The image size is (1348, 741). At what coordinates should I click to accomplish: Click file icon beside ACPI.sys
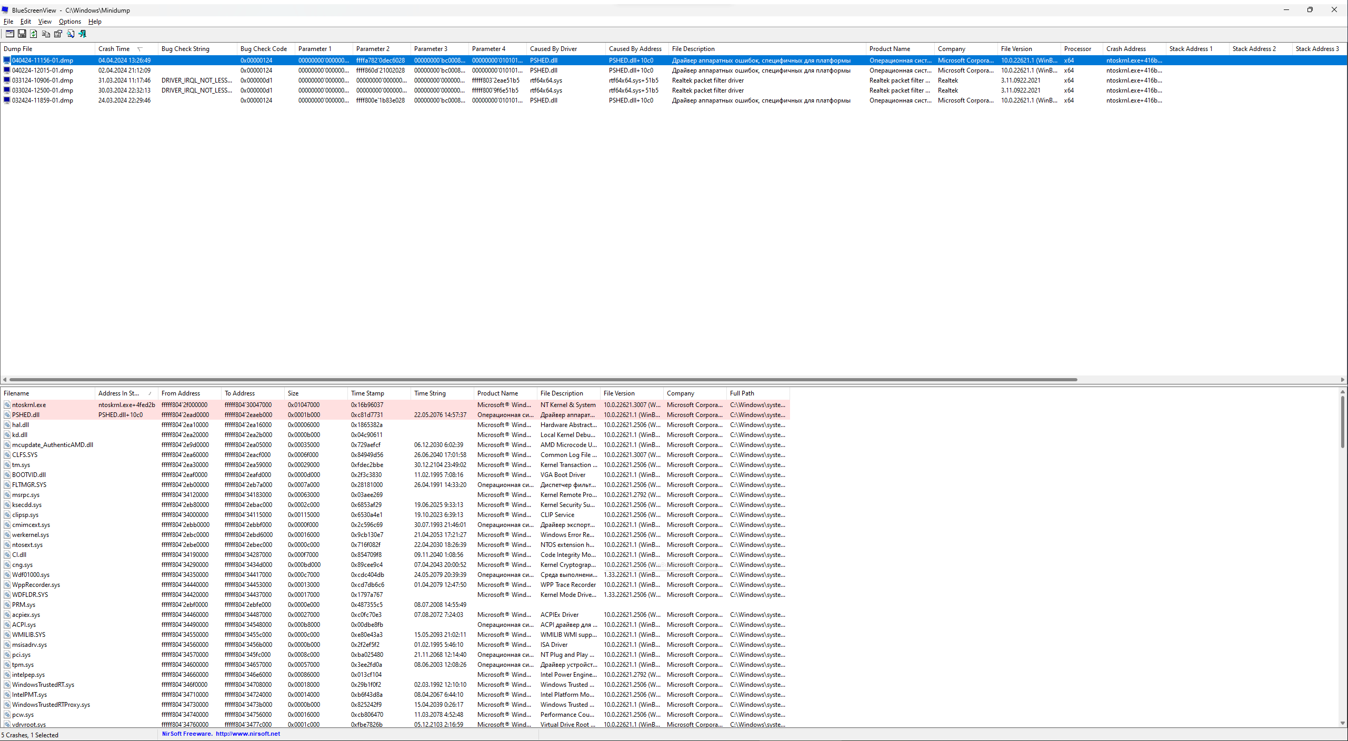pos(7,625)
